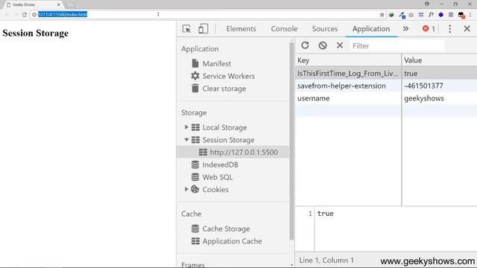477x268 pixels.
Task: Click the browser address bar URL
Action: pyautogui.click(x=63, y=14)
